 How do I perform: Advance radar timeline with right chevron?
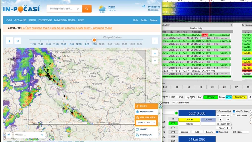(155, 41)
